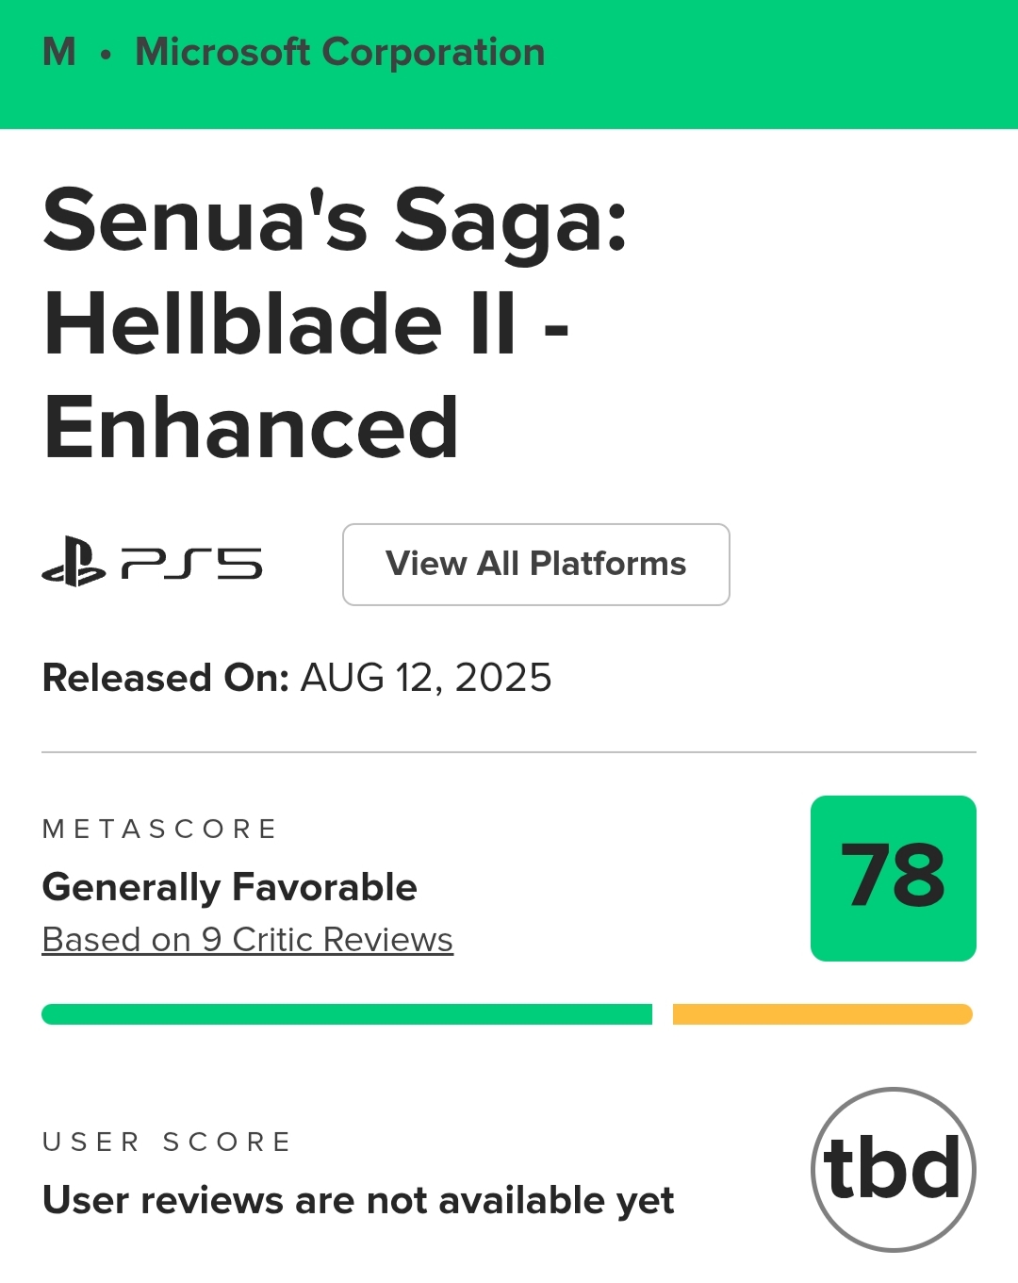Click the Generally Favorable label
Viewport: 1018px width, 1283px height.
click(x=230, y=887)
